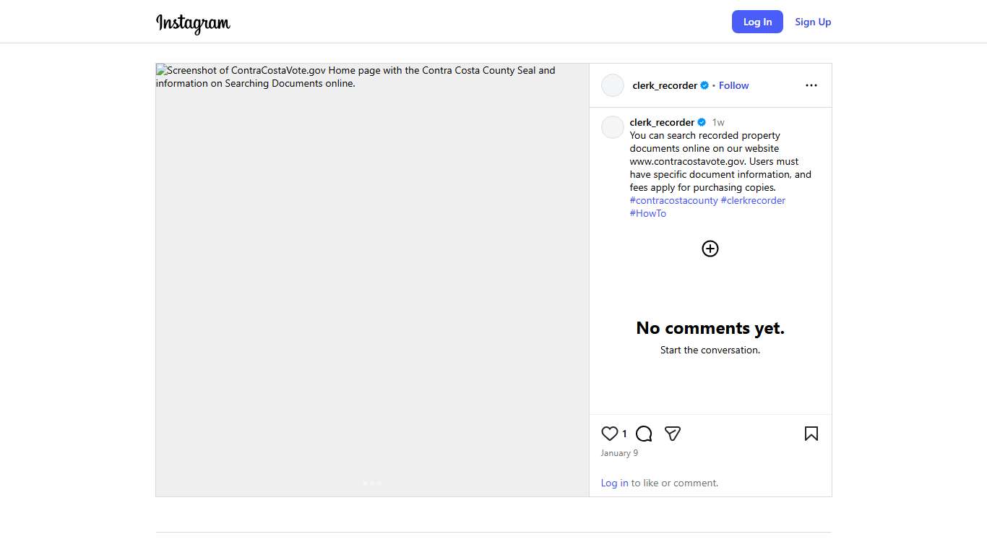Viewport: 987px width, 555px height.
Task: Click the profile avatar in post header
Action: [x=613, y=85]
